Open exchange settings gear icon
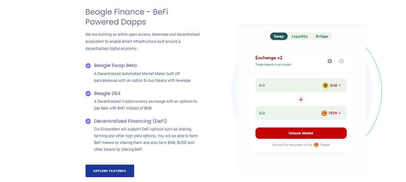Image resolution: width=406 pixels, height=182 pixels. click(x=330, y=61)
